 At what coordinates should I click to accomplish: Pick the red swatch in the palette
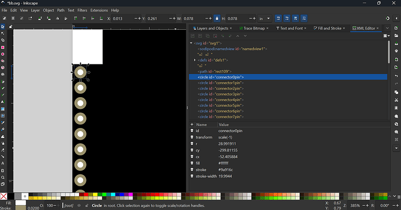pos(86,195)
